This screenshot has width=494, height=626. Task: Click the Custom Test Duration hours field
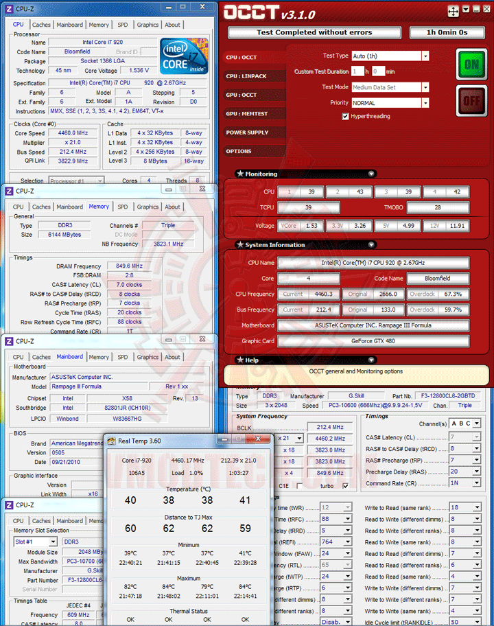click(358, 71)
